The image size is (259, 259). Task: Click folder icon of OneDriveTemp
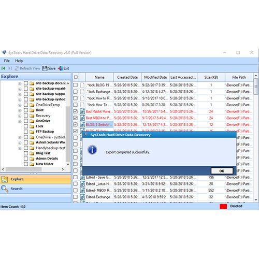point(32,105)
